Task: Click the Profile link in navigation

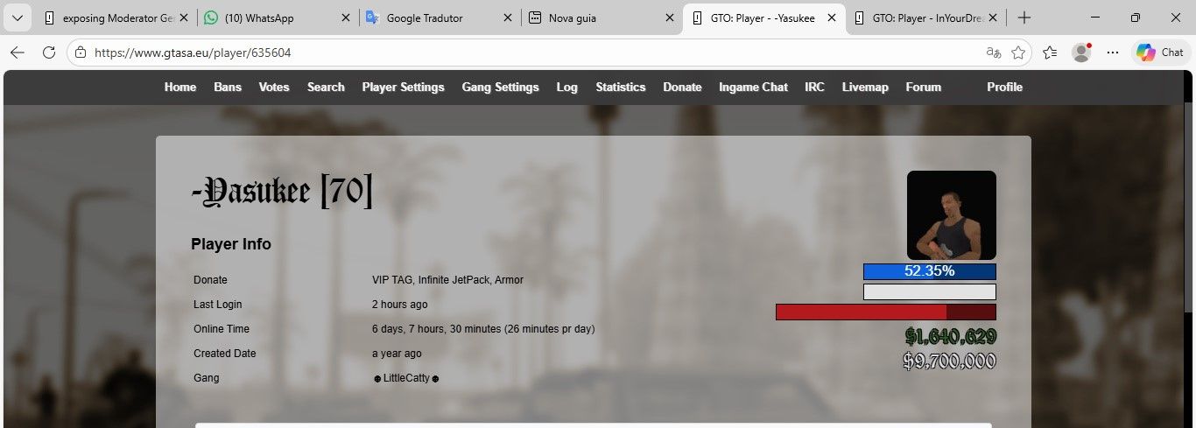Action: coord(1004,87)
